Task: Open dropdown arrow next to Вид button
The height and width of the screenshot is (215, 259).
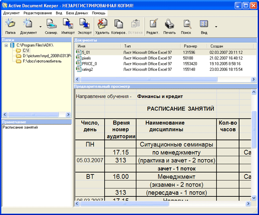Action: click(215, 27)
